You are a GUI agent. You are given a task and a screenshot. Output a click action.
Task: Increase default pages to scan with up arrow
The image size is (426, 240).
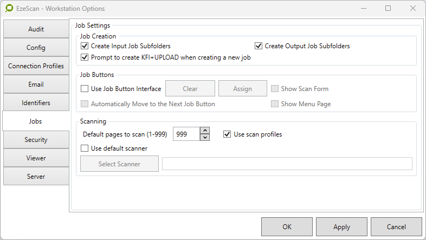point(205,130)
